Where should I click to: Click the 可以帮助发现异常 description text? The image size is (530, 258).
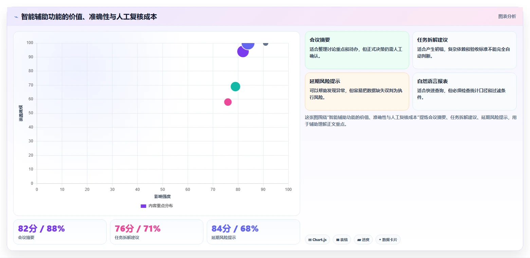(356, 94)
